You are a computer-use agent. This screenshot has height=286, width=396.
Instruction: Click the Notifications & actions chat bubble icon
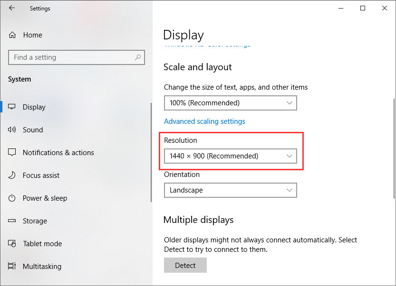point(11,152)
